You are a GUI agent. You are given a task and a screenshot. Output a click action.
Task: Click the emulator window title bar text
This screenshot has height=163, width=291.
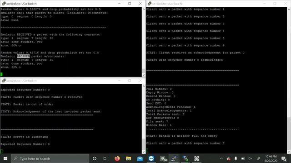coord(21,4)
